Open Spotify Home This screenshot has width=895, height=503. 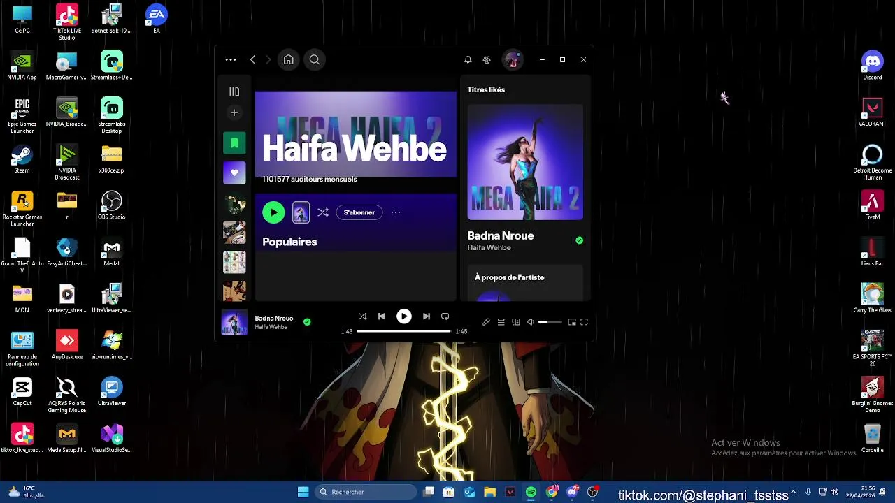[288, 60]
